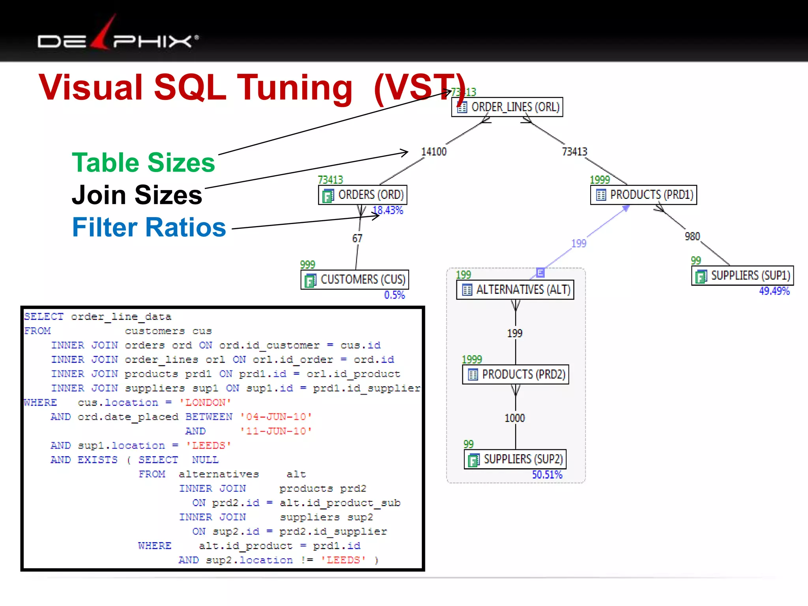Click the purple 199 join size value
The image size is (808, 606).
(x=579, y=243)
